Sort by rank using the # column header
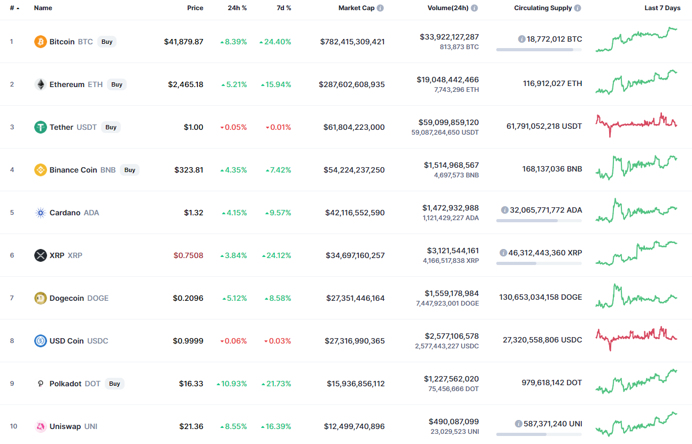 pos(14,8)
